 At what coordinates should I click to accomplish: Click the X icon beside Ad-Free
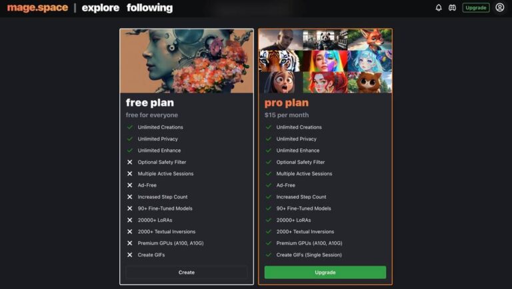point(129,185)
